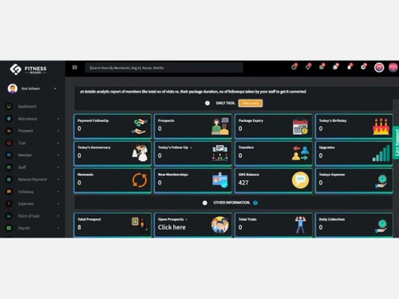
Task: Expand the Best Software account dropdown
Action: 55,89
